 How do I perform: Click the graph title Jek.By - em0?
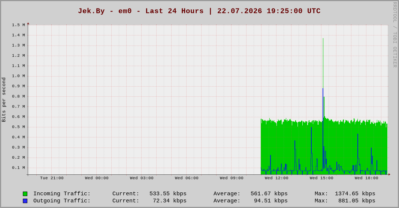(105, 11)
